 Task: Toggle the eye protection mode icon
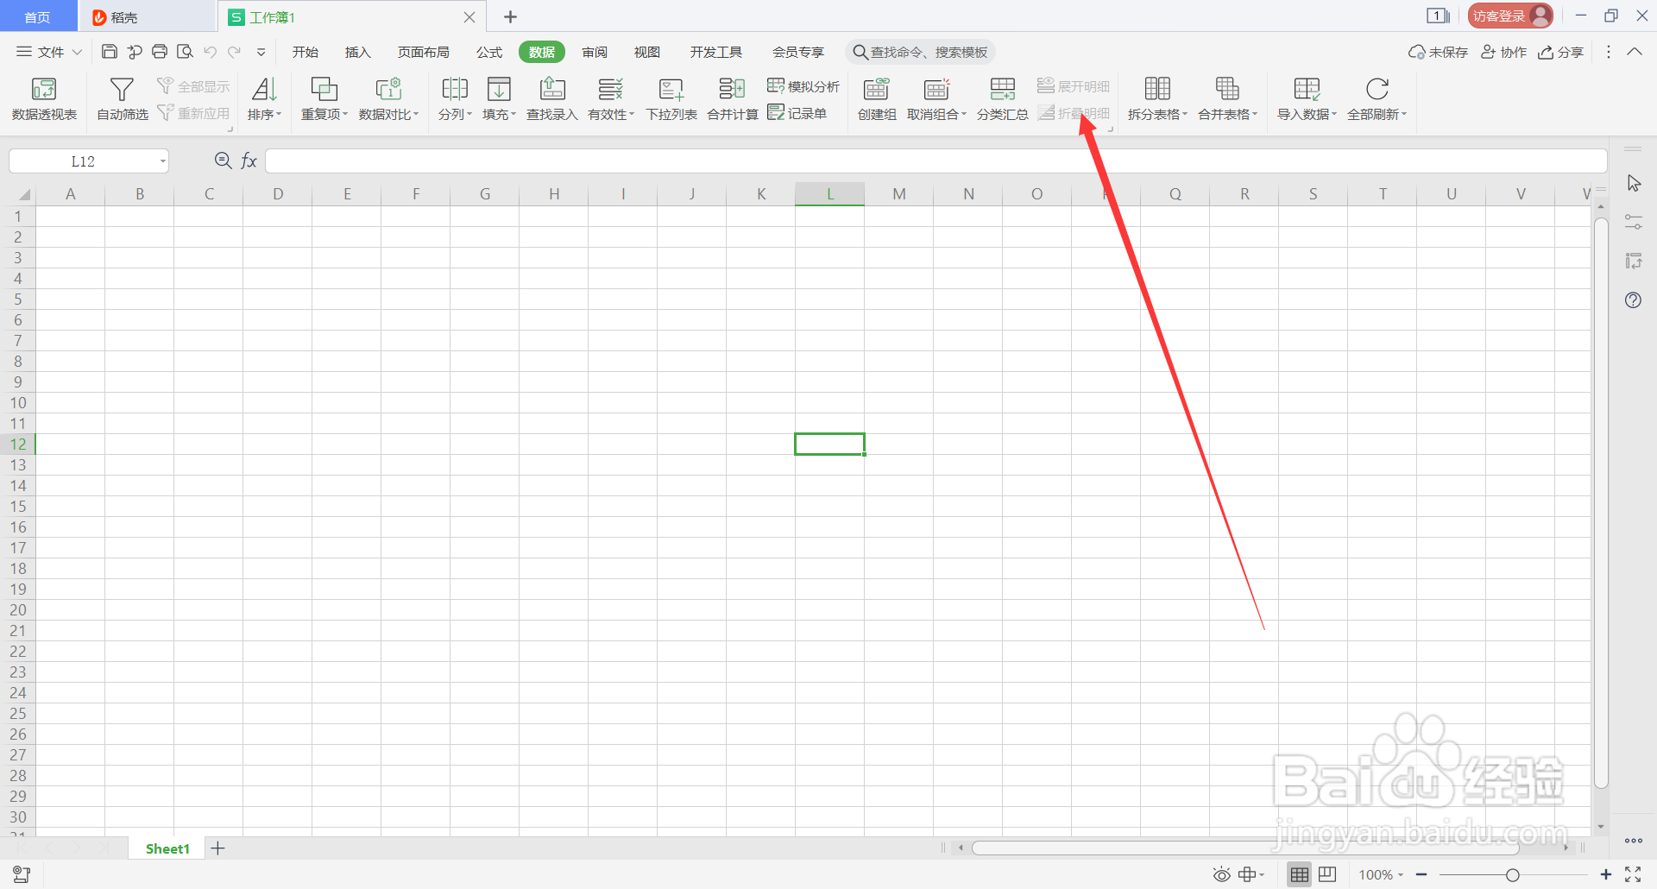pos(1221,874)
